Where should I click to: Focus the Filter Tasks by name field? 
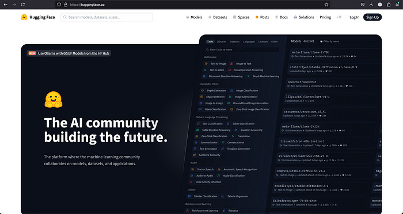click(242, 50)
